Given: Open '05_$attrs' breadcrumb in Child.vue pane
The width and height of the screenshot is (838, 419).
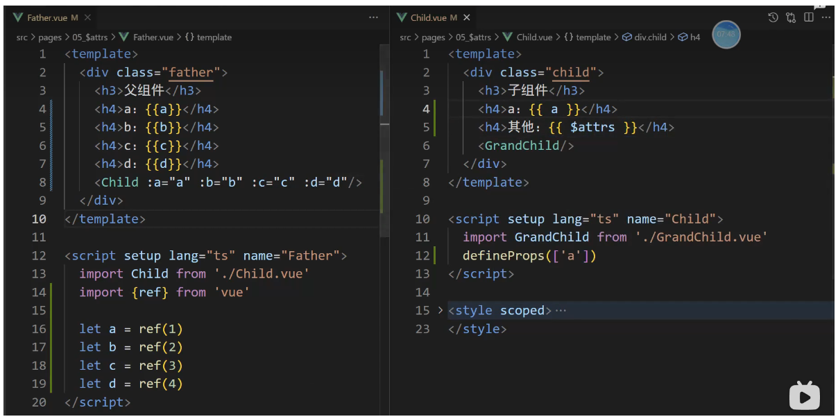Looking at the screenshot, I should (473, 37).
